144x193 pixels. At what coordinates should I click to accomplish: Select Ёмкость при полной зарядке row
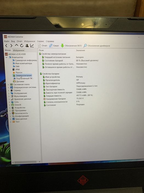point(65,92)
